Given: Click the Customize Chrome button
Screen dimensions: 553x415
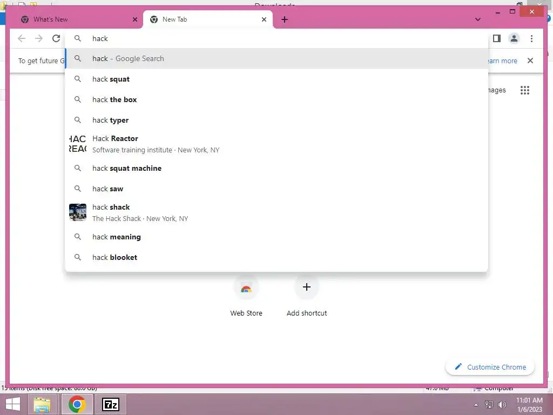Looking at the screenshot, I should 490,367.
